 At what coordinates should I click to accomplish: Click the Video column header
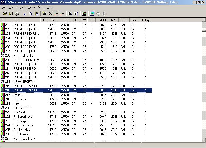124,20
